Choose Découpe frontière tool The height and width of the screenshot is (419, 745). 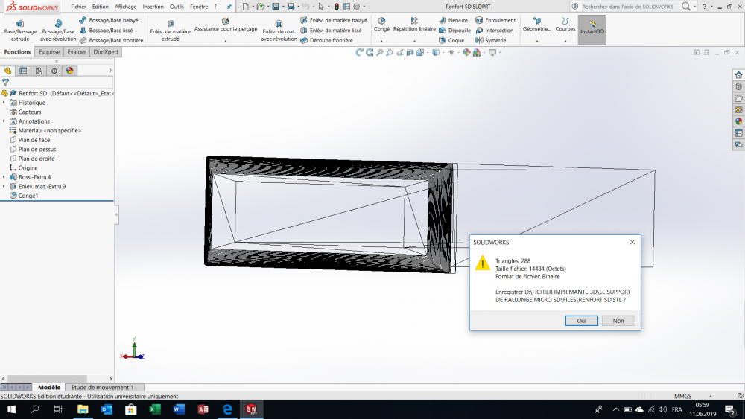326,40
